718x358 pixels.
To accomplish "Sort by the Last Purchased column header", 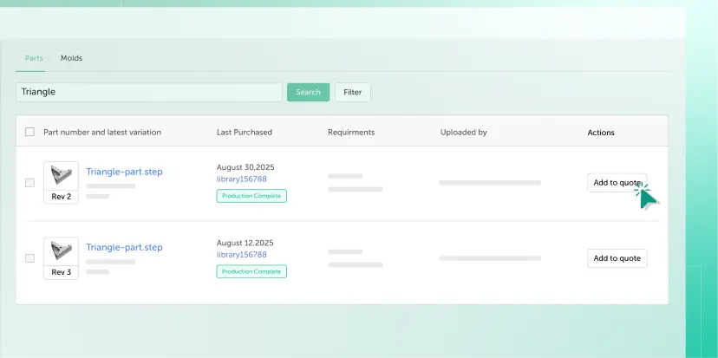I will [x=244, y=133].
